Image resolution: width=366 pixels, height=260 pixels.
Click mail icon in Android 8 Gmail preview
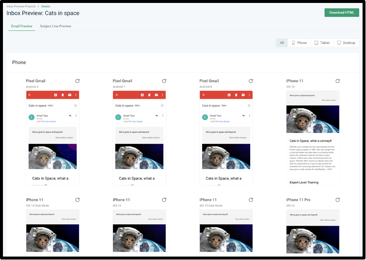click(x=243, y=95)
